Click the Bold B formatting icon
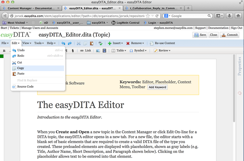The image size is (244, 161). coord(4,51)
